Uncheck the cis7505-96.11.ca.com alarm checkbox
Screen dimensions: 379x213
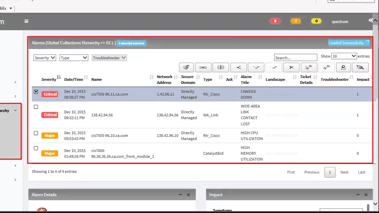tap(36, 92)
